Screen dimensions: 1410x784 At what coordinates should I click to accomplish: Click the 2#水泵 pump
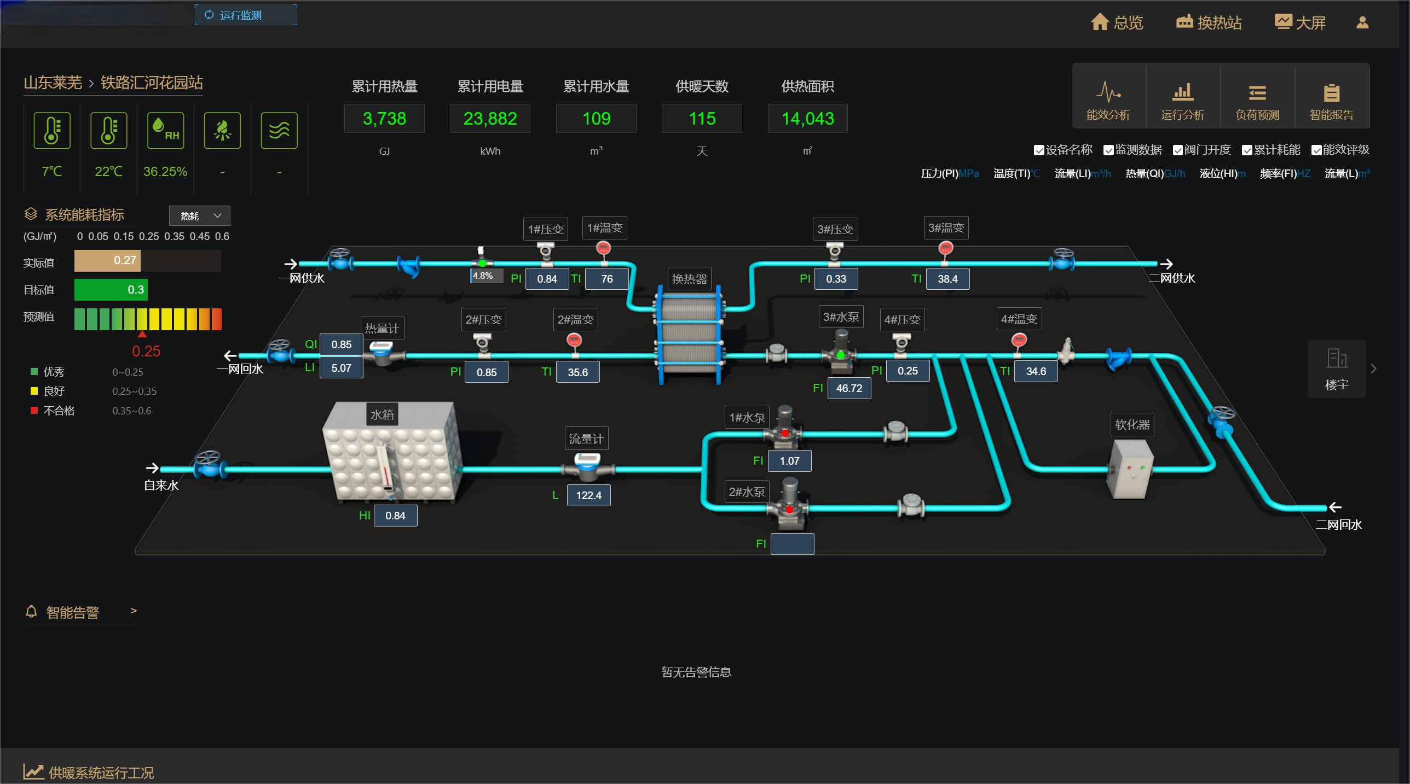pyautogui.click(x=789, y=504)
